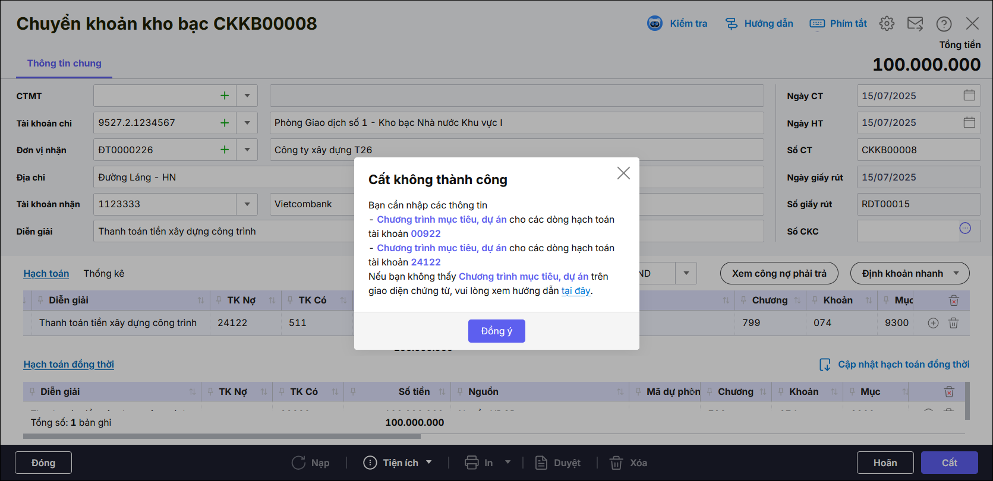The width and height of the screenshot is (993, 481).
Task: Expand the Tài khoản chi dropdown
Action: click(247, 123)
